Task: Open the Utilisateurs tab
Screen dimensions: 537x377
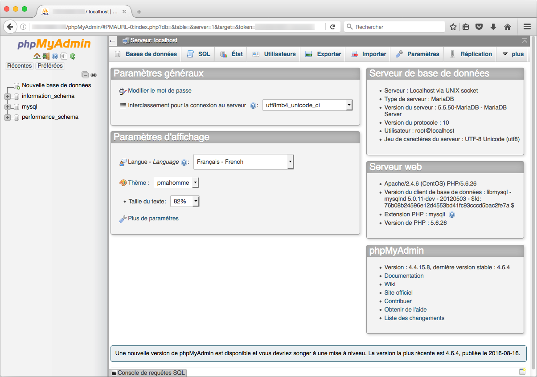Action: pyautogui.click(x=274, y=54)
